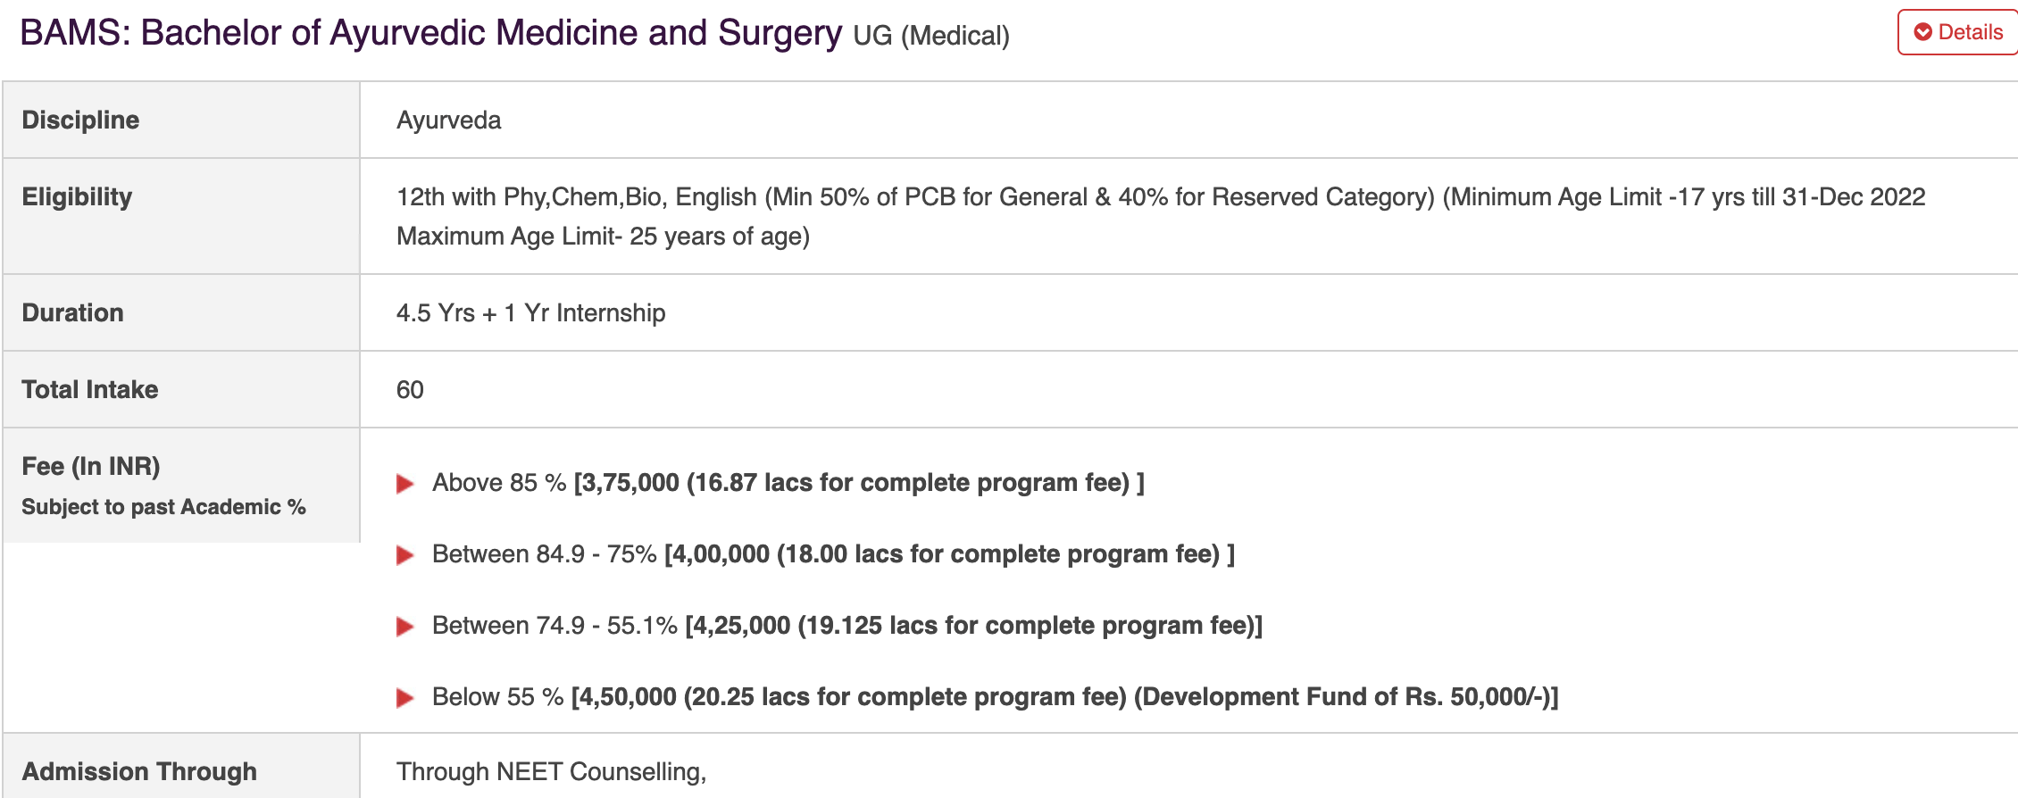Image resolution: width=2018 pixels, height=798 pixels.
Task: Select the Discipline row label
Action: pos(80,120)
